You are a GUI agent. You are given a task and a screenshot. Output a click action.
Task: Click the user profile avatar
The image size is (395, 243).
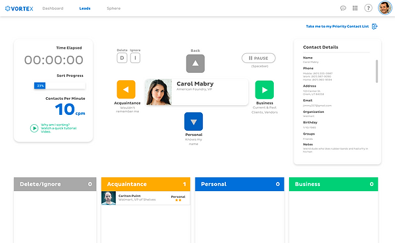coord(385,8)
